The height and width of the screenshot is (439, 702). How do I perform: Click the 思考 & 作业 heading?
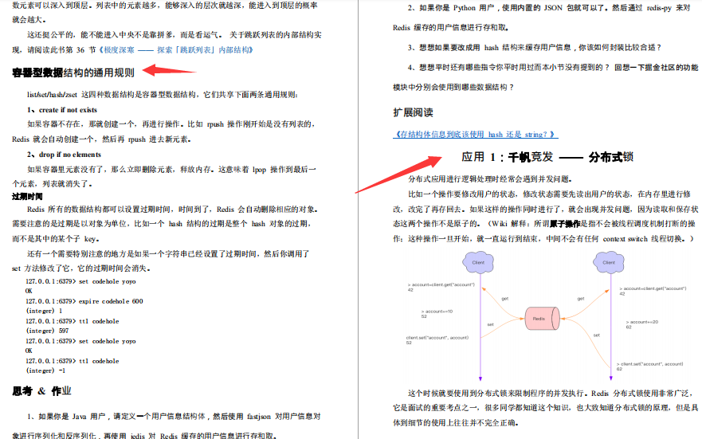coord(41,391)
